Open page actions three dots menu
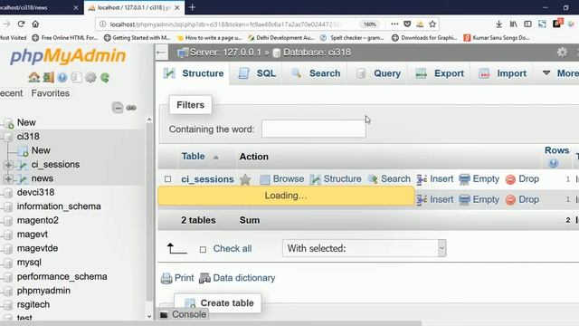Image resolution: width=579 pixels, height=326 pixels. (x=394, y=24)
